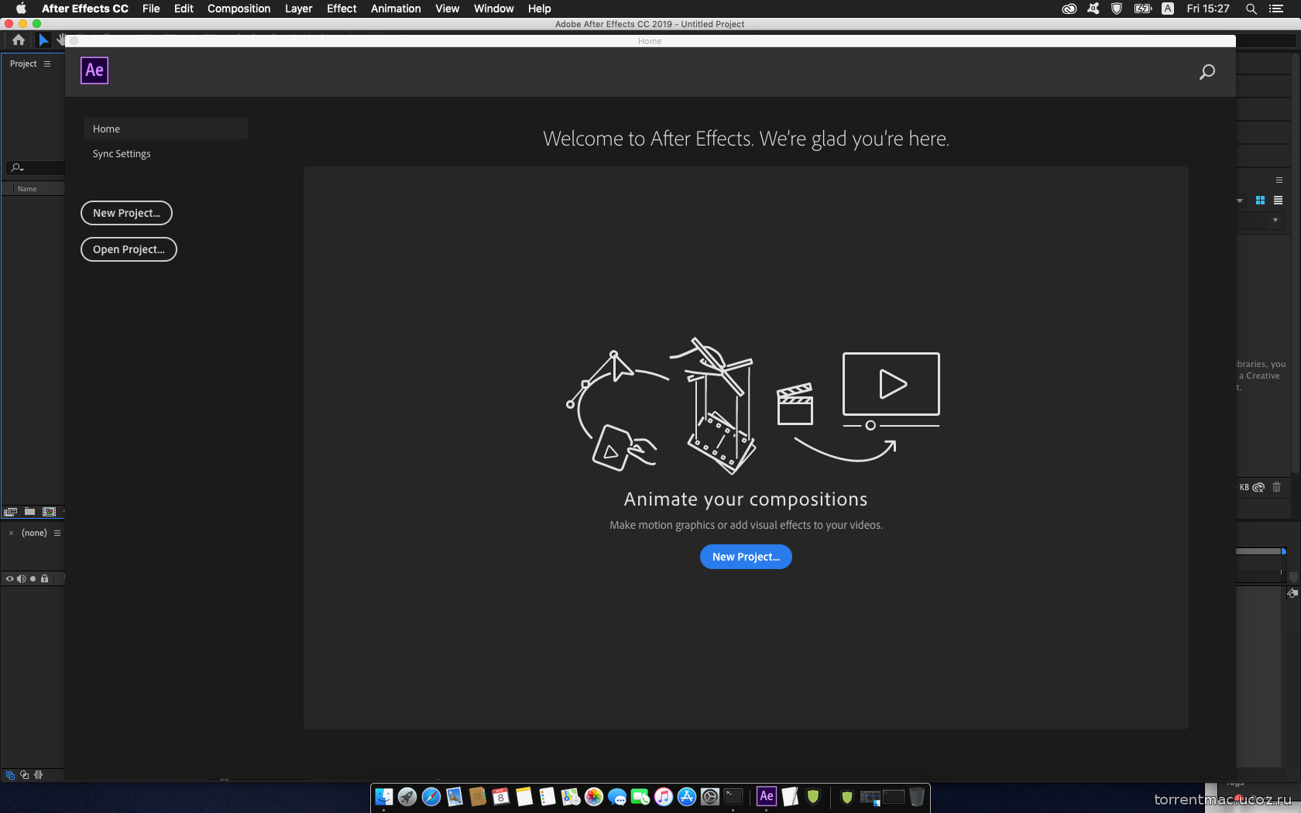1301x813 pixels.
Task: Open the Animation menu
Action: tap(396, 9)
